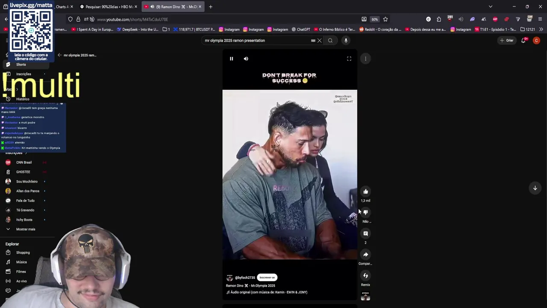Click the magnifier search button
Image resolution: width=547 pixels, height=308 pixels.
[330, 41]
